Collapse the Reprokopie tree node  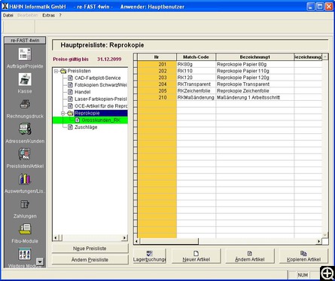63,114
